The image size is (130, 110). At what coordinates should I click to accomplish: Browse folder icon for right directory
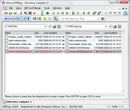coord(115,27)
